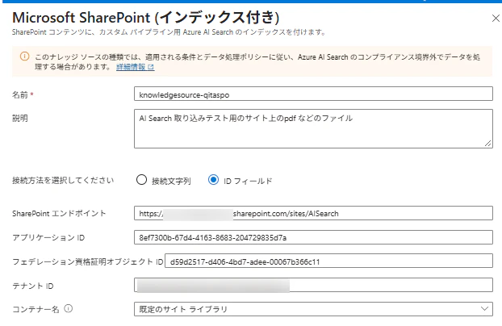This screenshot has width=502, height=326.
Task: Click the resize grip of the 説明 textarea
Action: tap(488, 144)
